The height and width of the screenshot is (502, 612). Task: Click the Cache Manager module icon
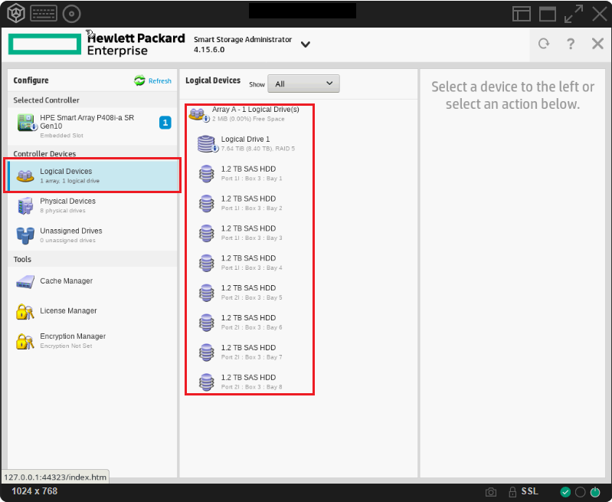pos(25,282)
